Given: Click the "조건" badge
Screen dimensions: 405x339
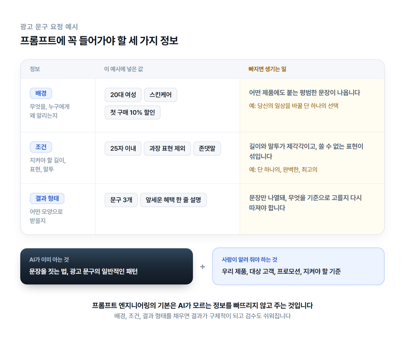Looking at the screenshot, I should [41, 147].
